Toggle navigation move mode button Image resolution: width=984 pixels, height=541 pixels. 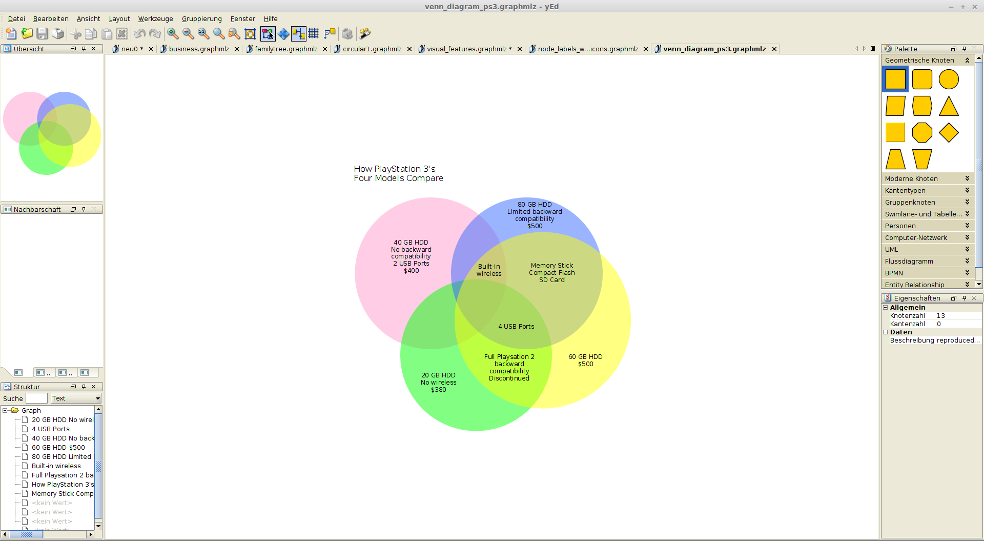283,34
